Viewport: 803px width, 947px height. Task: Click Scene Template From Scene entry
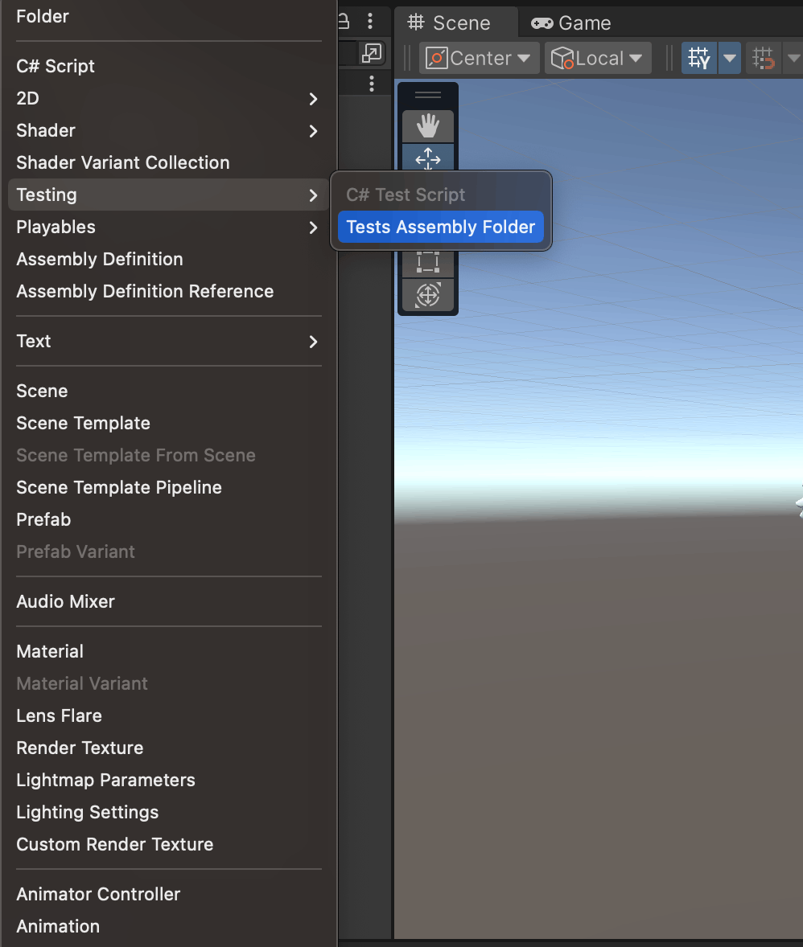coord(169,455)
